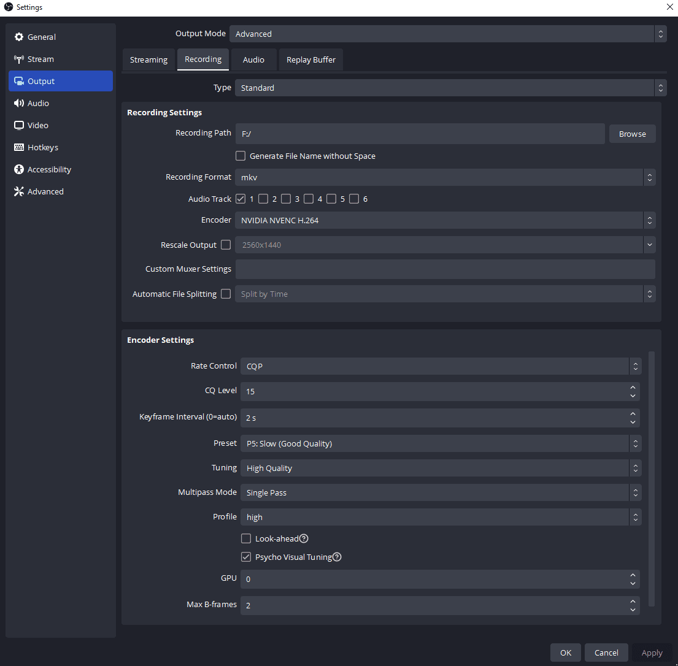Go to the Advanced settings page

point(61,191)
